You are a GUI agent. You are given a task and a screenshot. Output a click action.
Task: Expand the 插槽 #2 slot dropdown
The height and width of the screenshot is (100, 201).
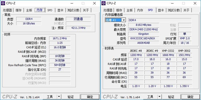click(x=124, y=20)
